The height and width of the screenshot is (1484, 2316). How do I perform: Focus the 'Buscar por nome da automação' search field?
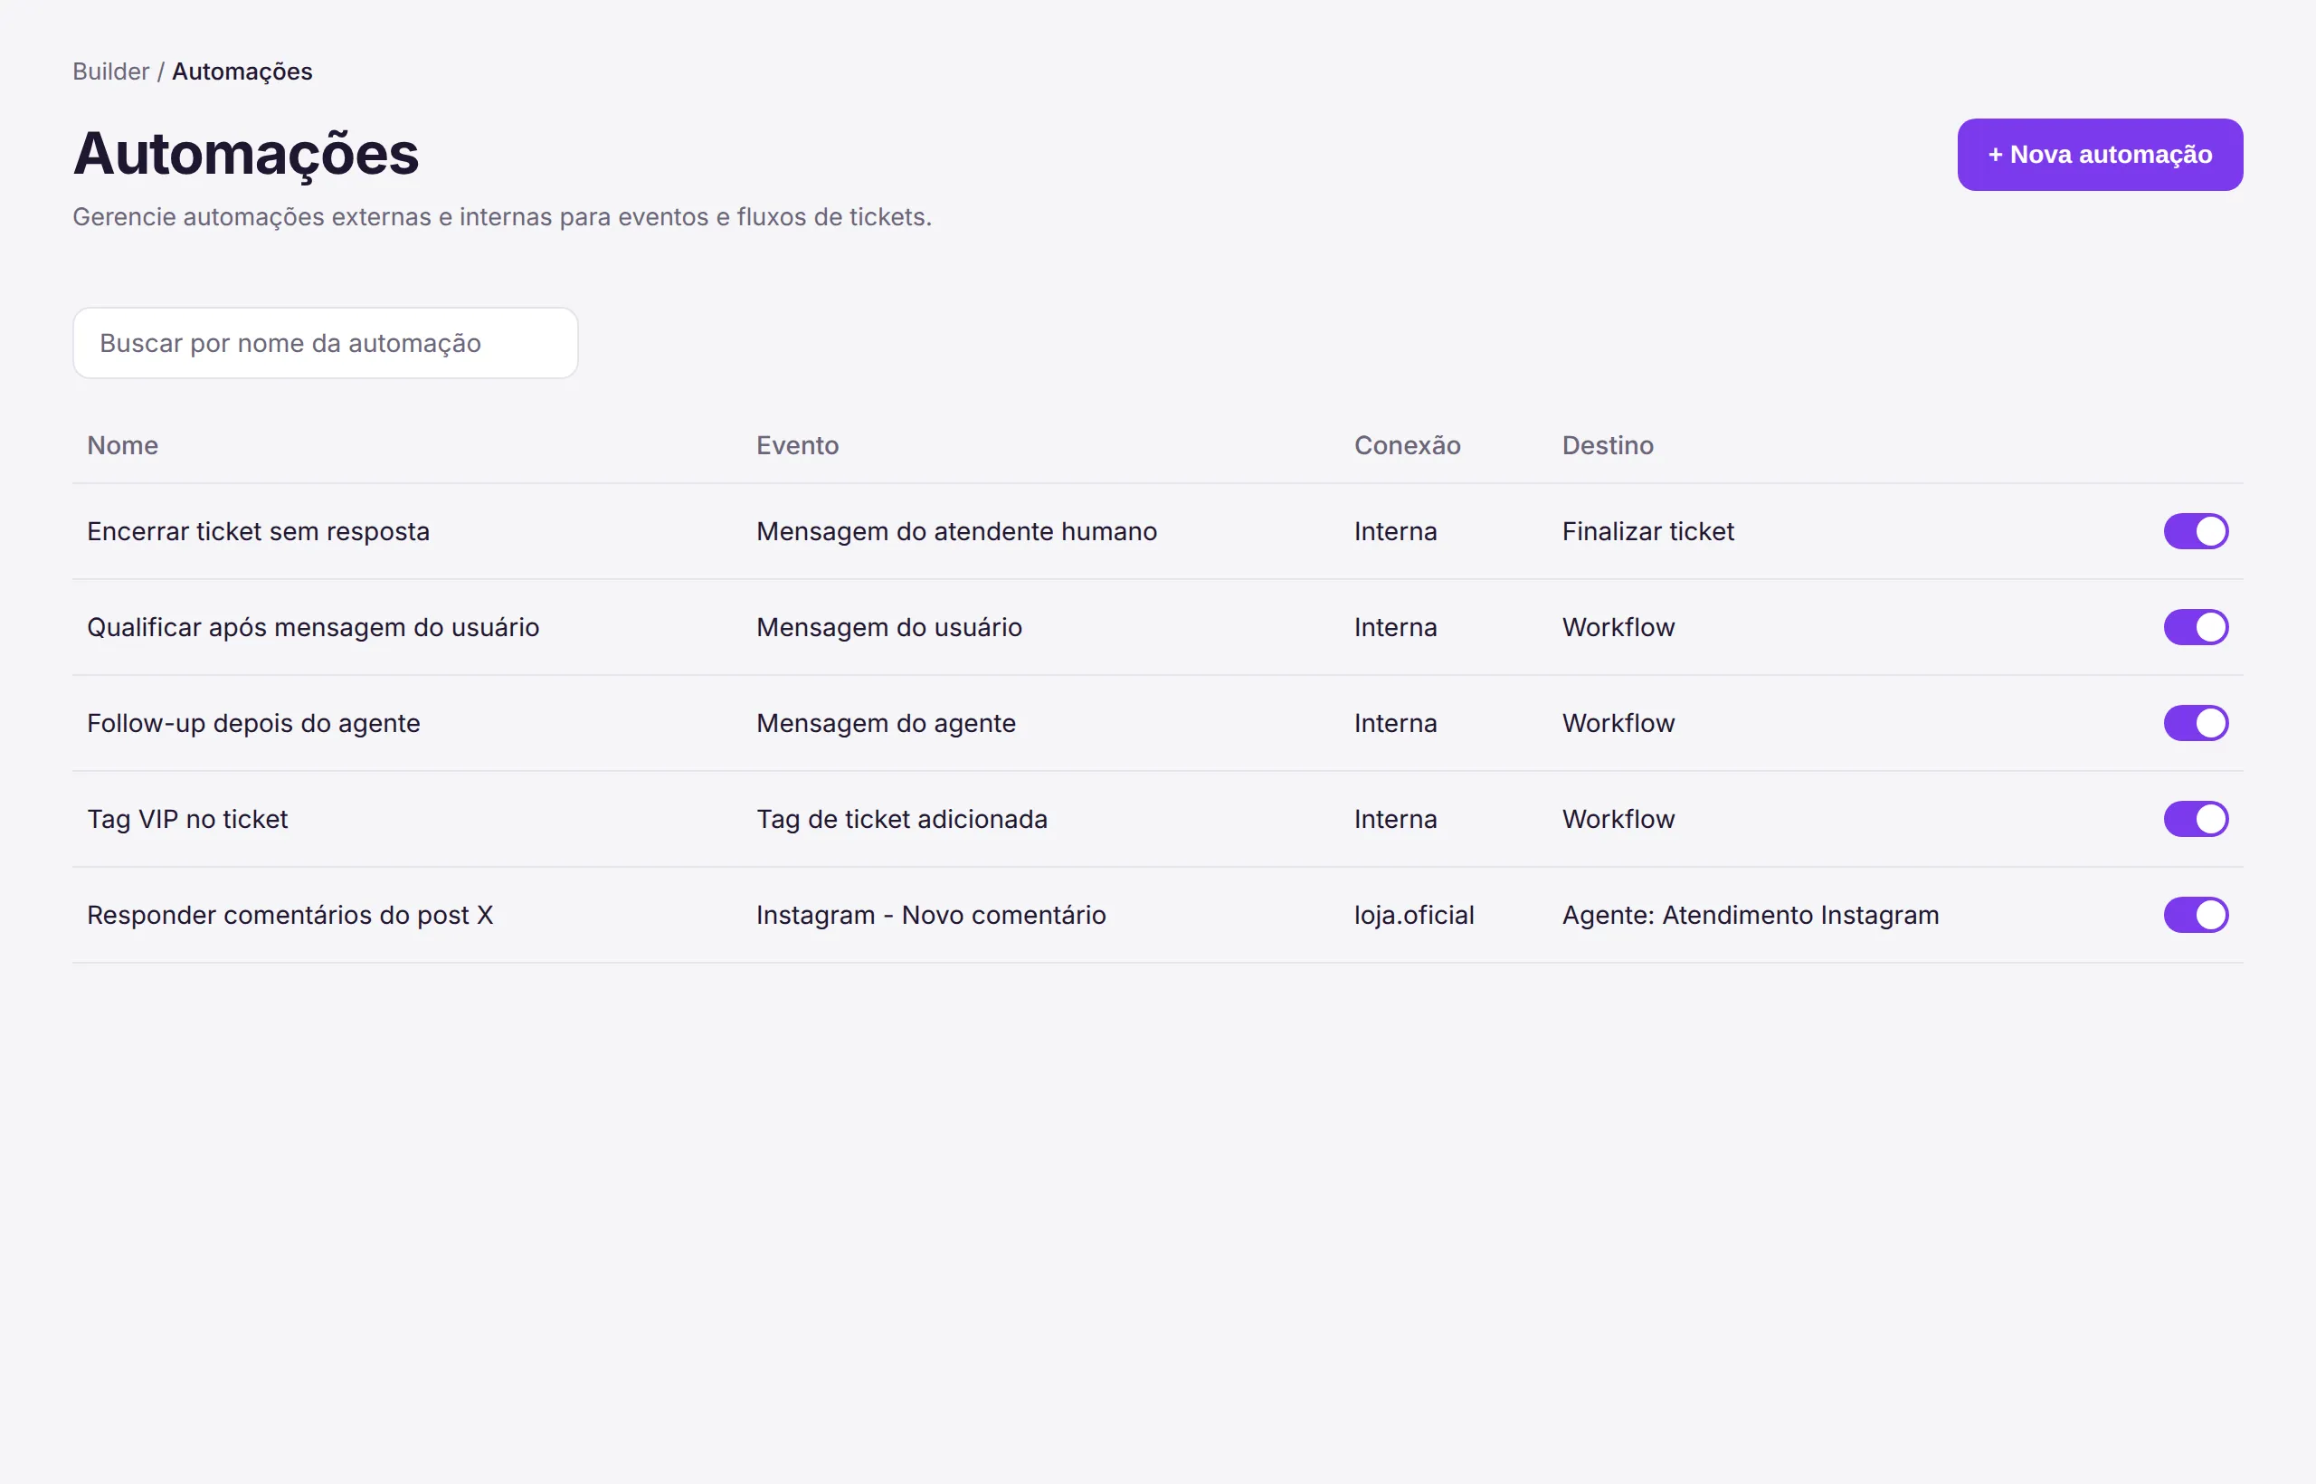[326, 343]
